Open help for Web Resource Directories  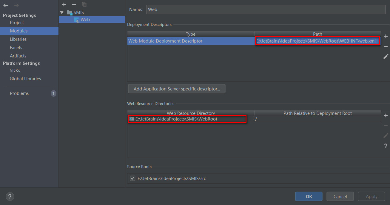click(386, 146)
